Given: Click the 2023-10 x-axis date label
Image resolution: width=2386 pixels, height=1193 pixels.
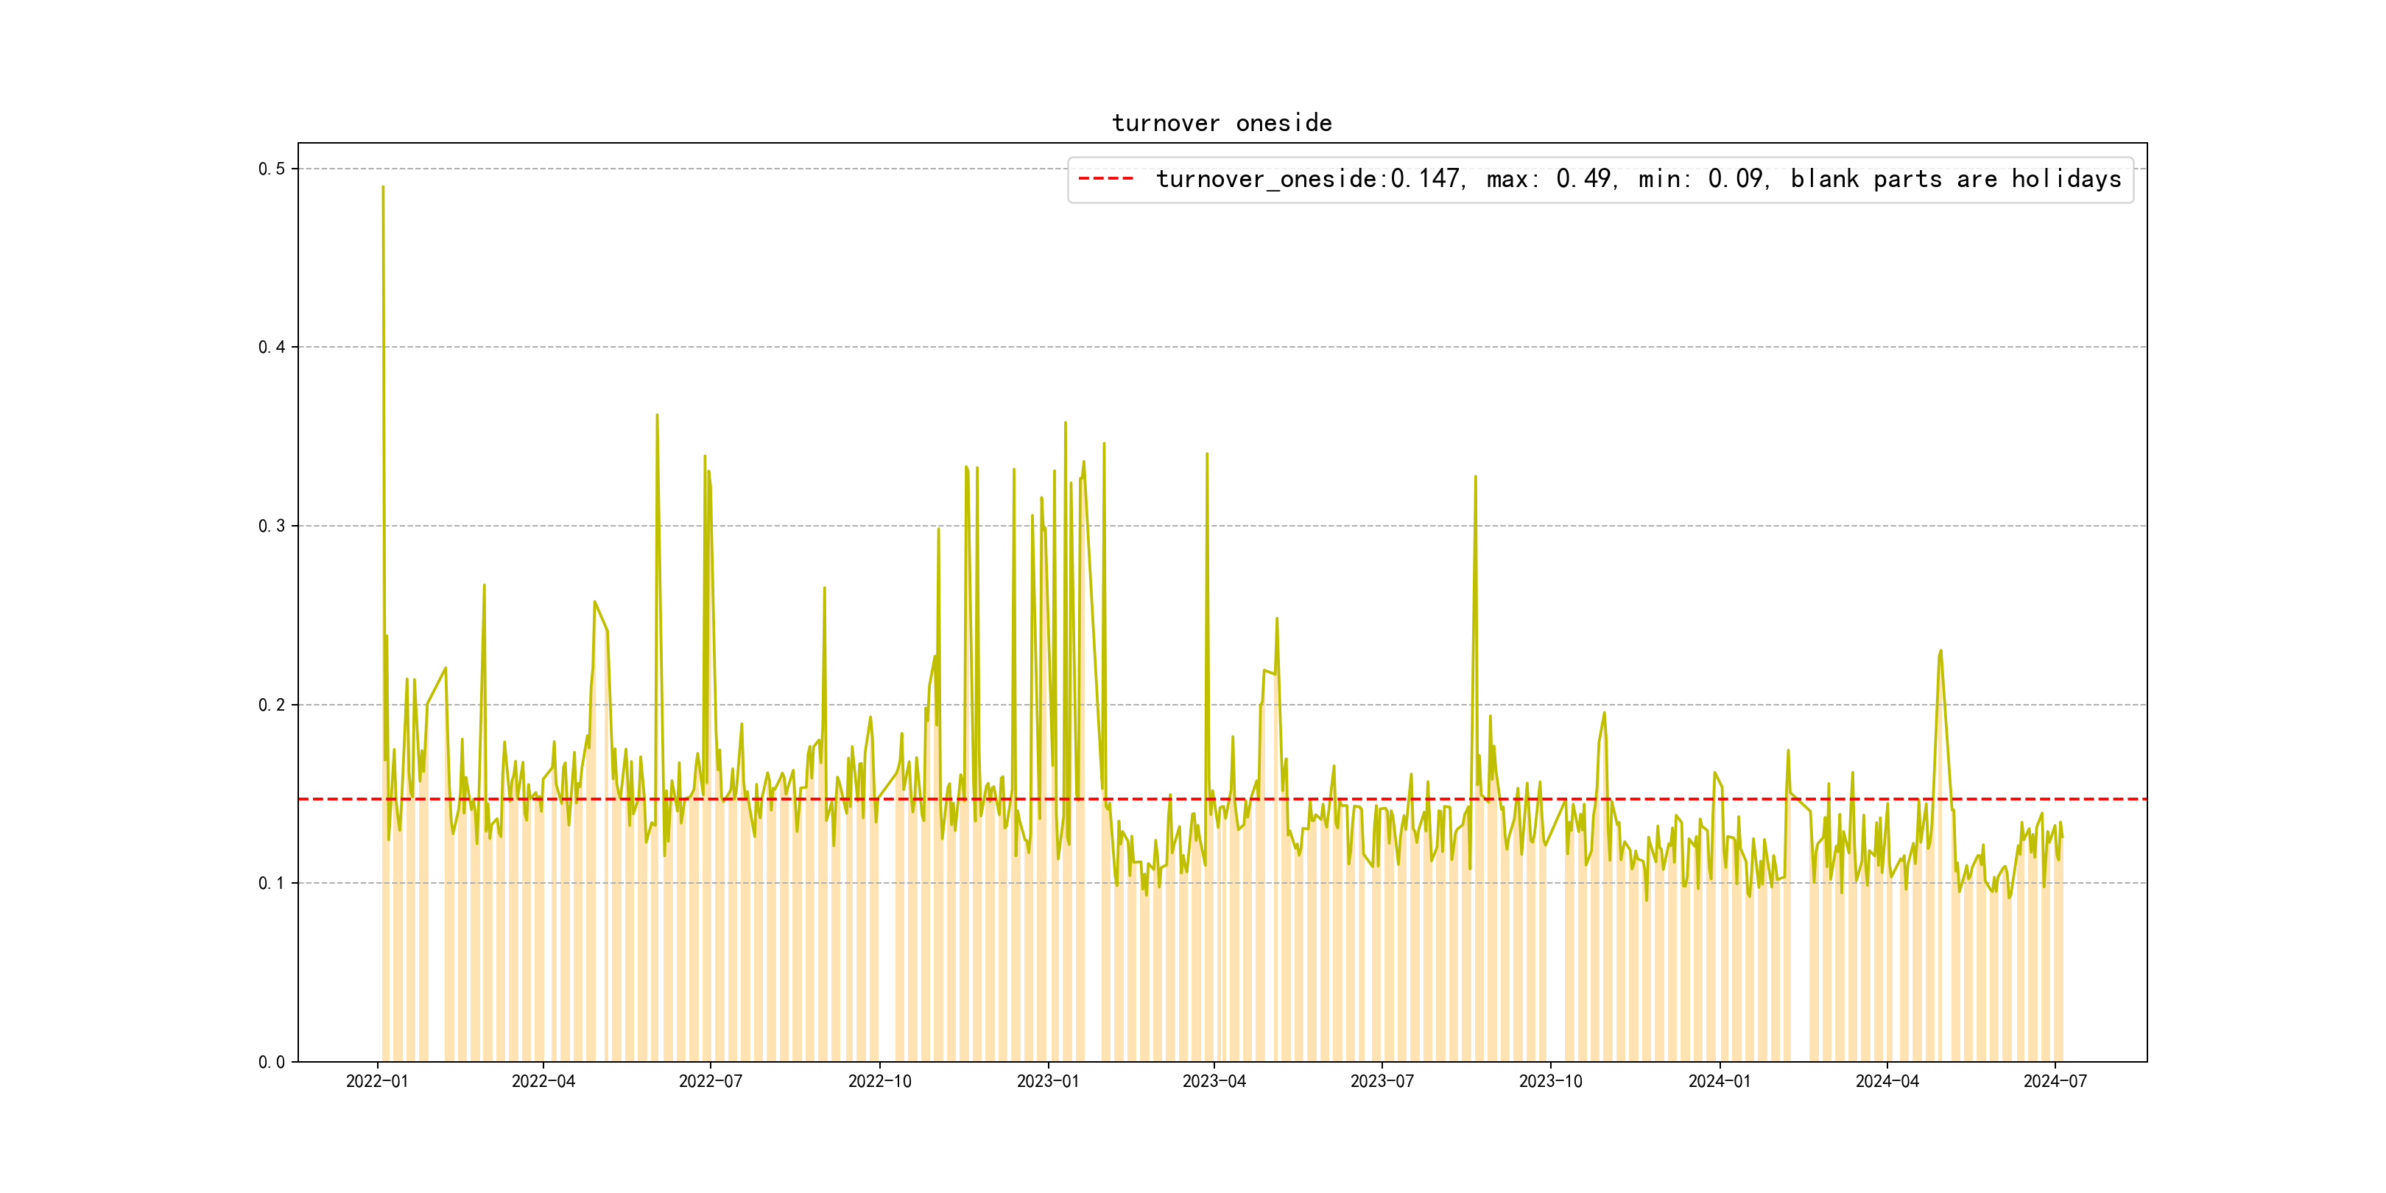Looking at the screenshot, I should (1549, 1081).
